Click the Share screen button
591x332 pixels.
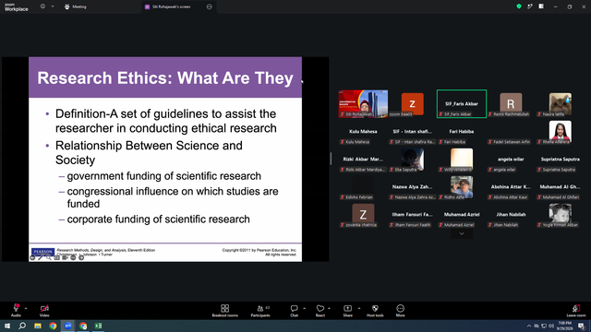[348, 311]
